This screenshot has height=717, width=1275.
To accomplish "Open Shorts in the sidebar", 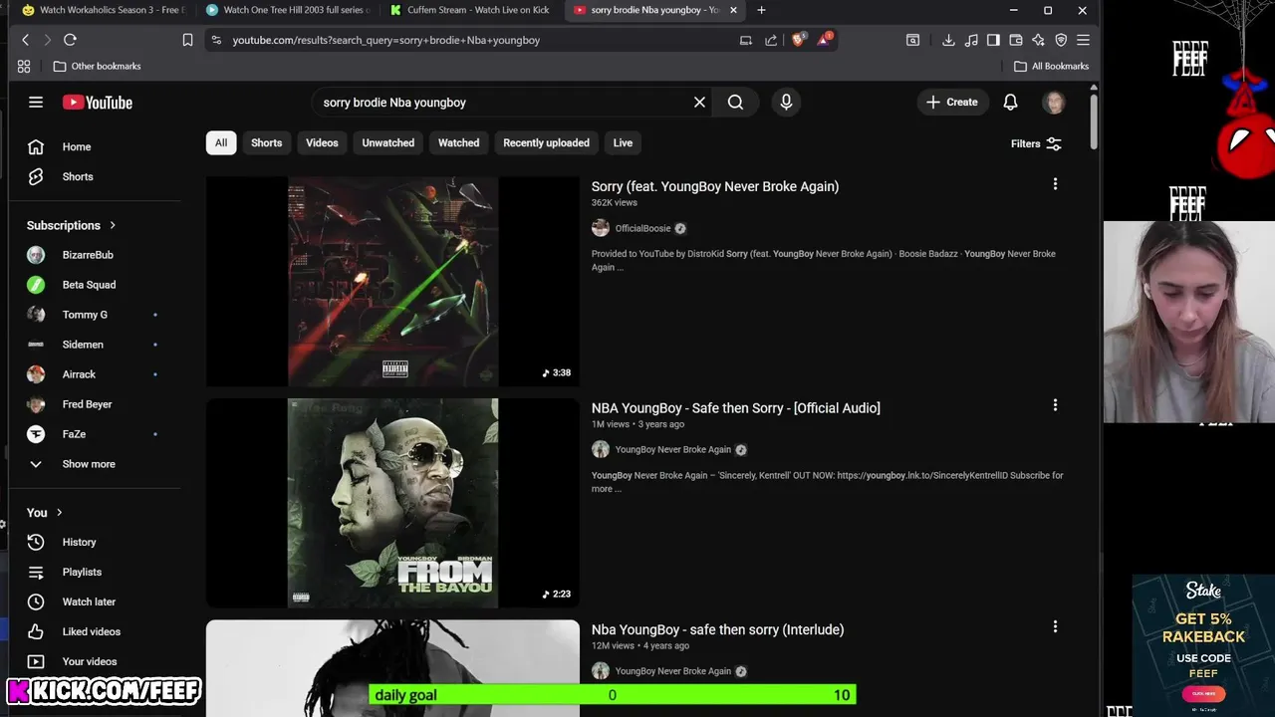I will [x=77, y=176].
